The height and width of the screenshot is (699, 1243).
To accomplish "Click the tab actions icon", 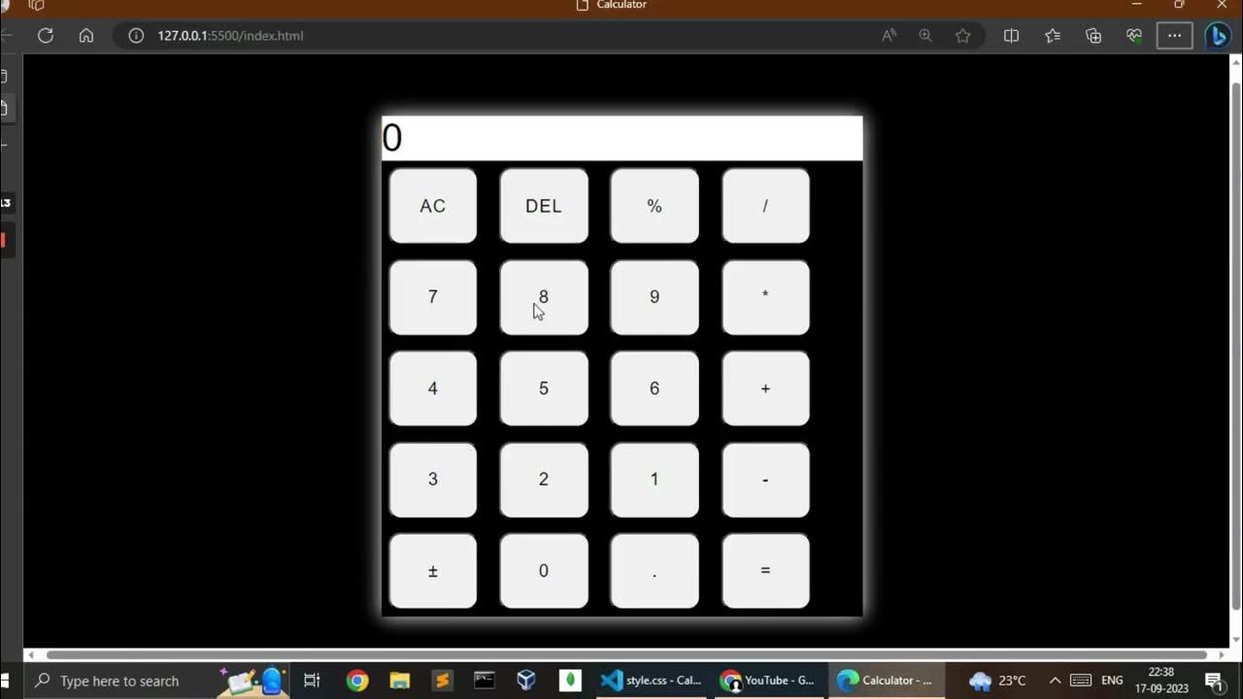I will coord(37,5).
